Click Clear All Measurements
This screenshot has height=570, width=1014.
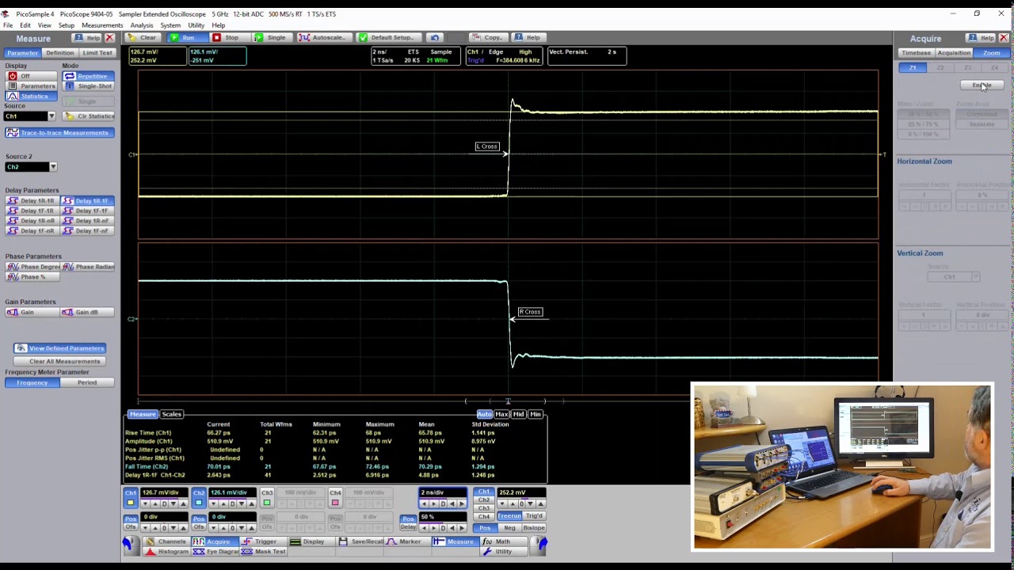tap(60, 362)
